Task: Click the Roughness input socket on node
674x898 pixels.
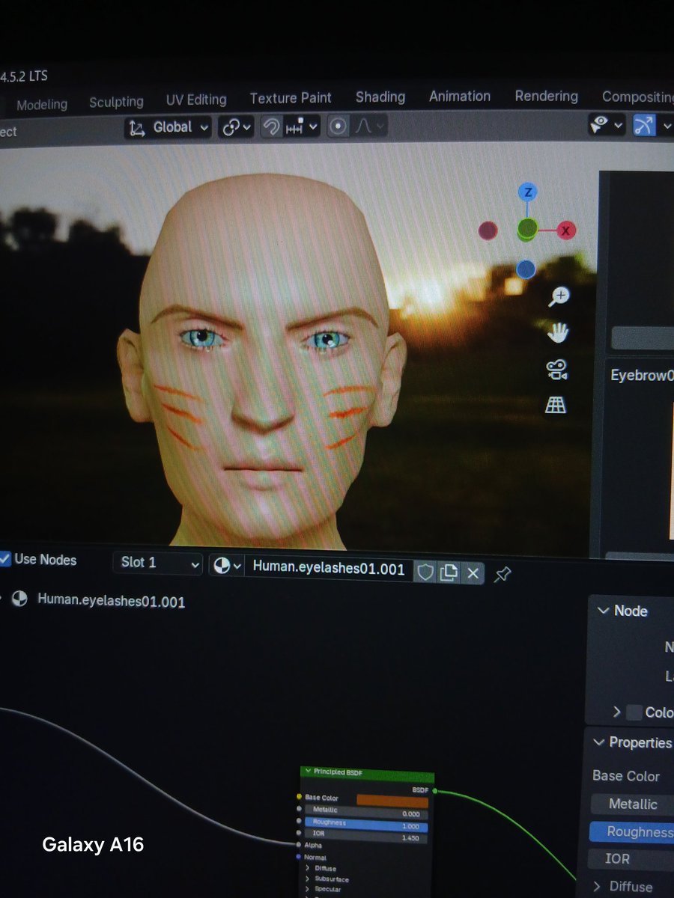Action: point(300,822)
